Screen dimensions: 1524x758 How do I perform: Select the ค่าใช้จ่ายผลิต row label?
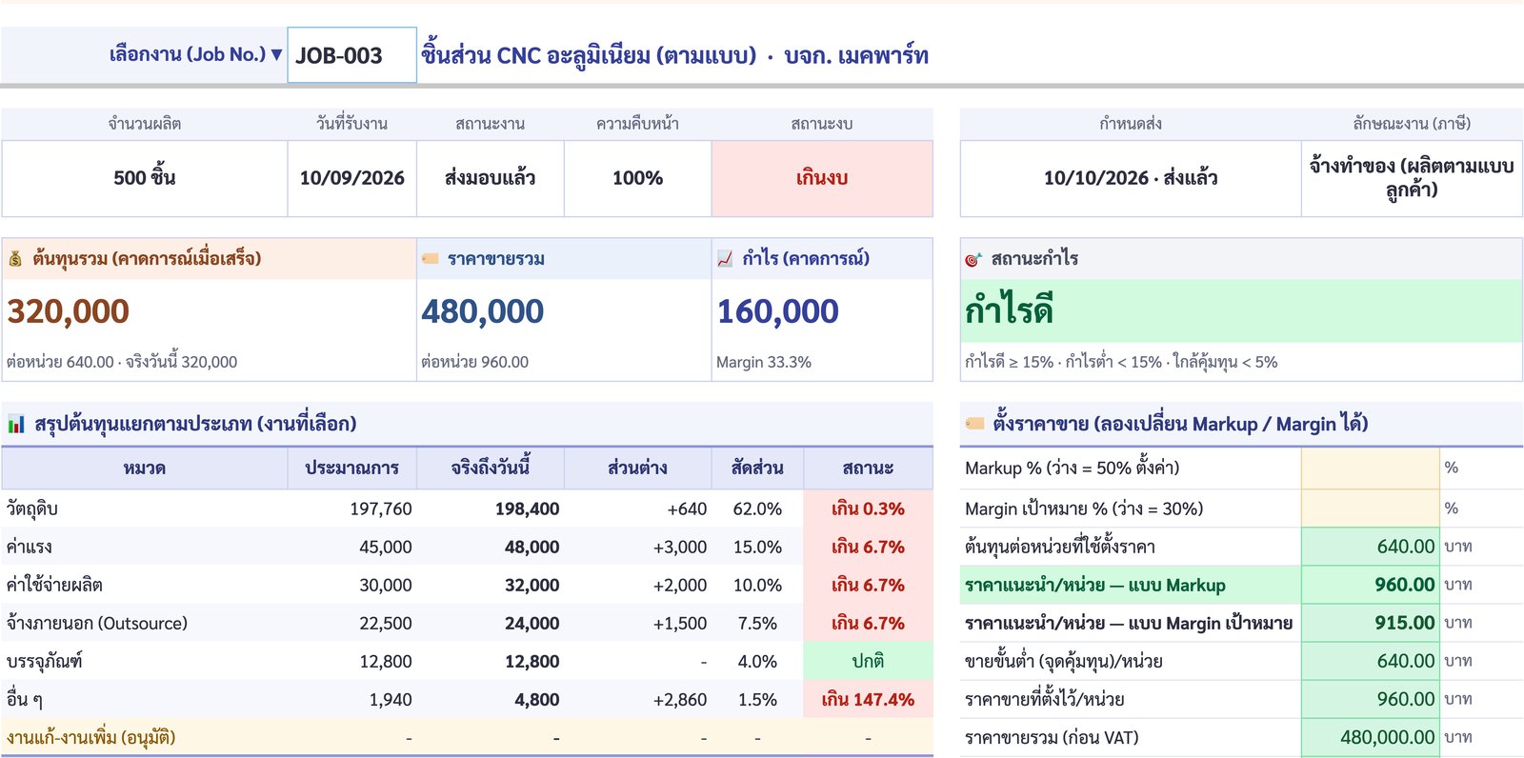coord(54,585)
